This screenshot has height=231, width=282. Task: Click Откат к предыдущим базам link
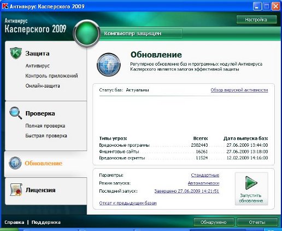click(128, 203)
